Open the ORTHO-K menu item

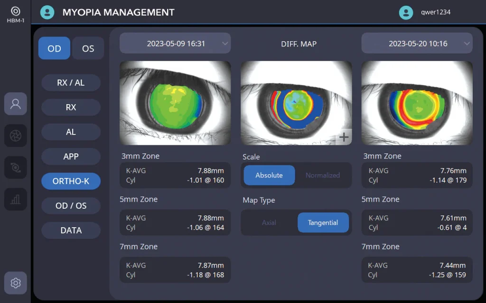pos(71,181)
